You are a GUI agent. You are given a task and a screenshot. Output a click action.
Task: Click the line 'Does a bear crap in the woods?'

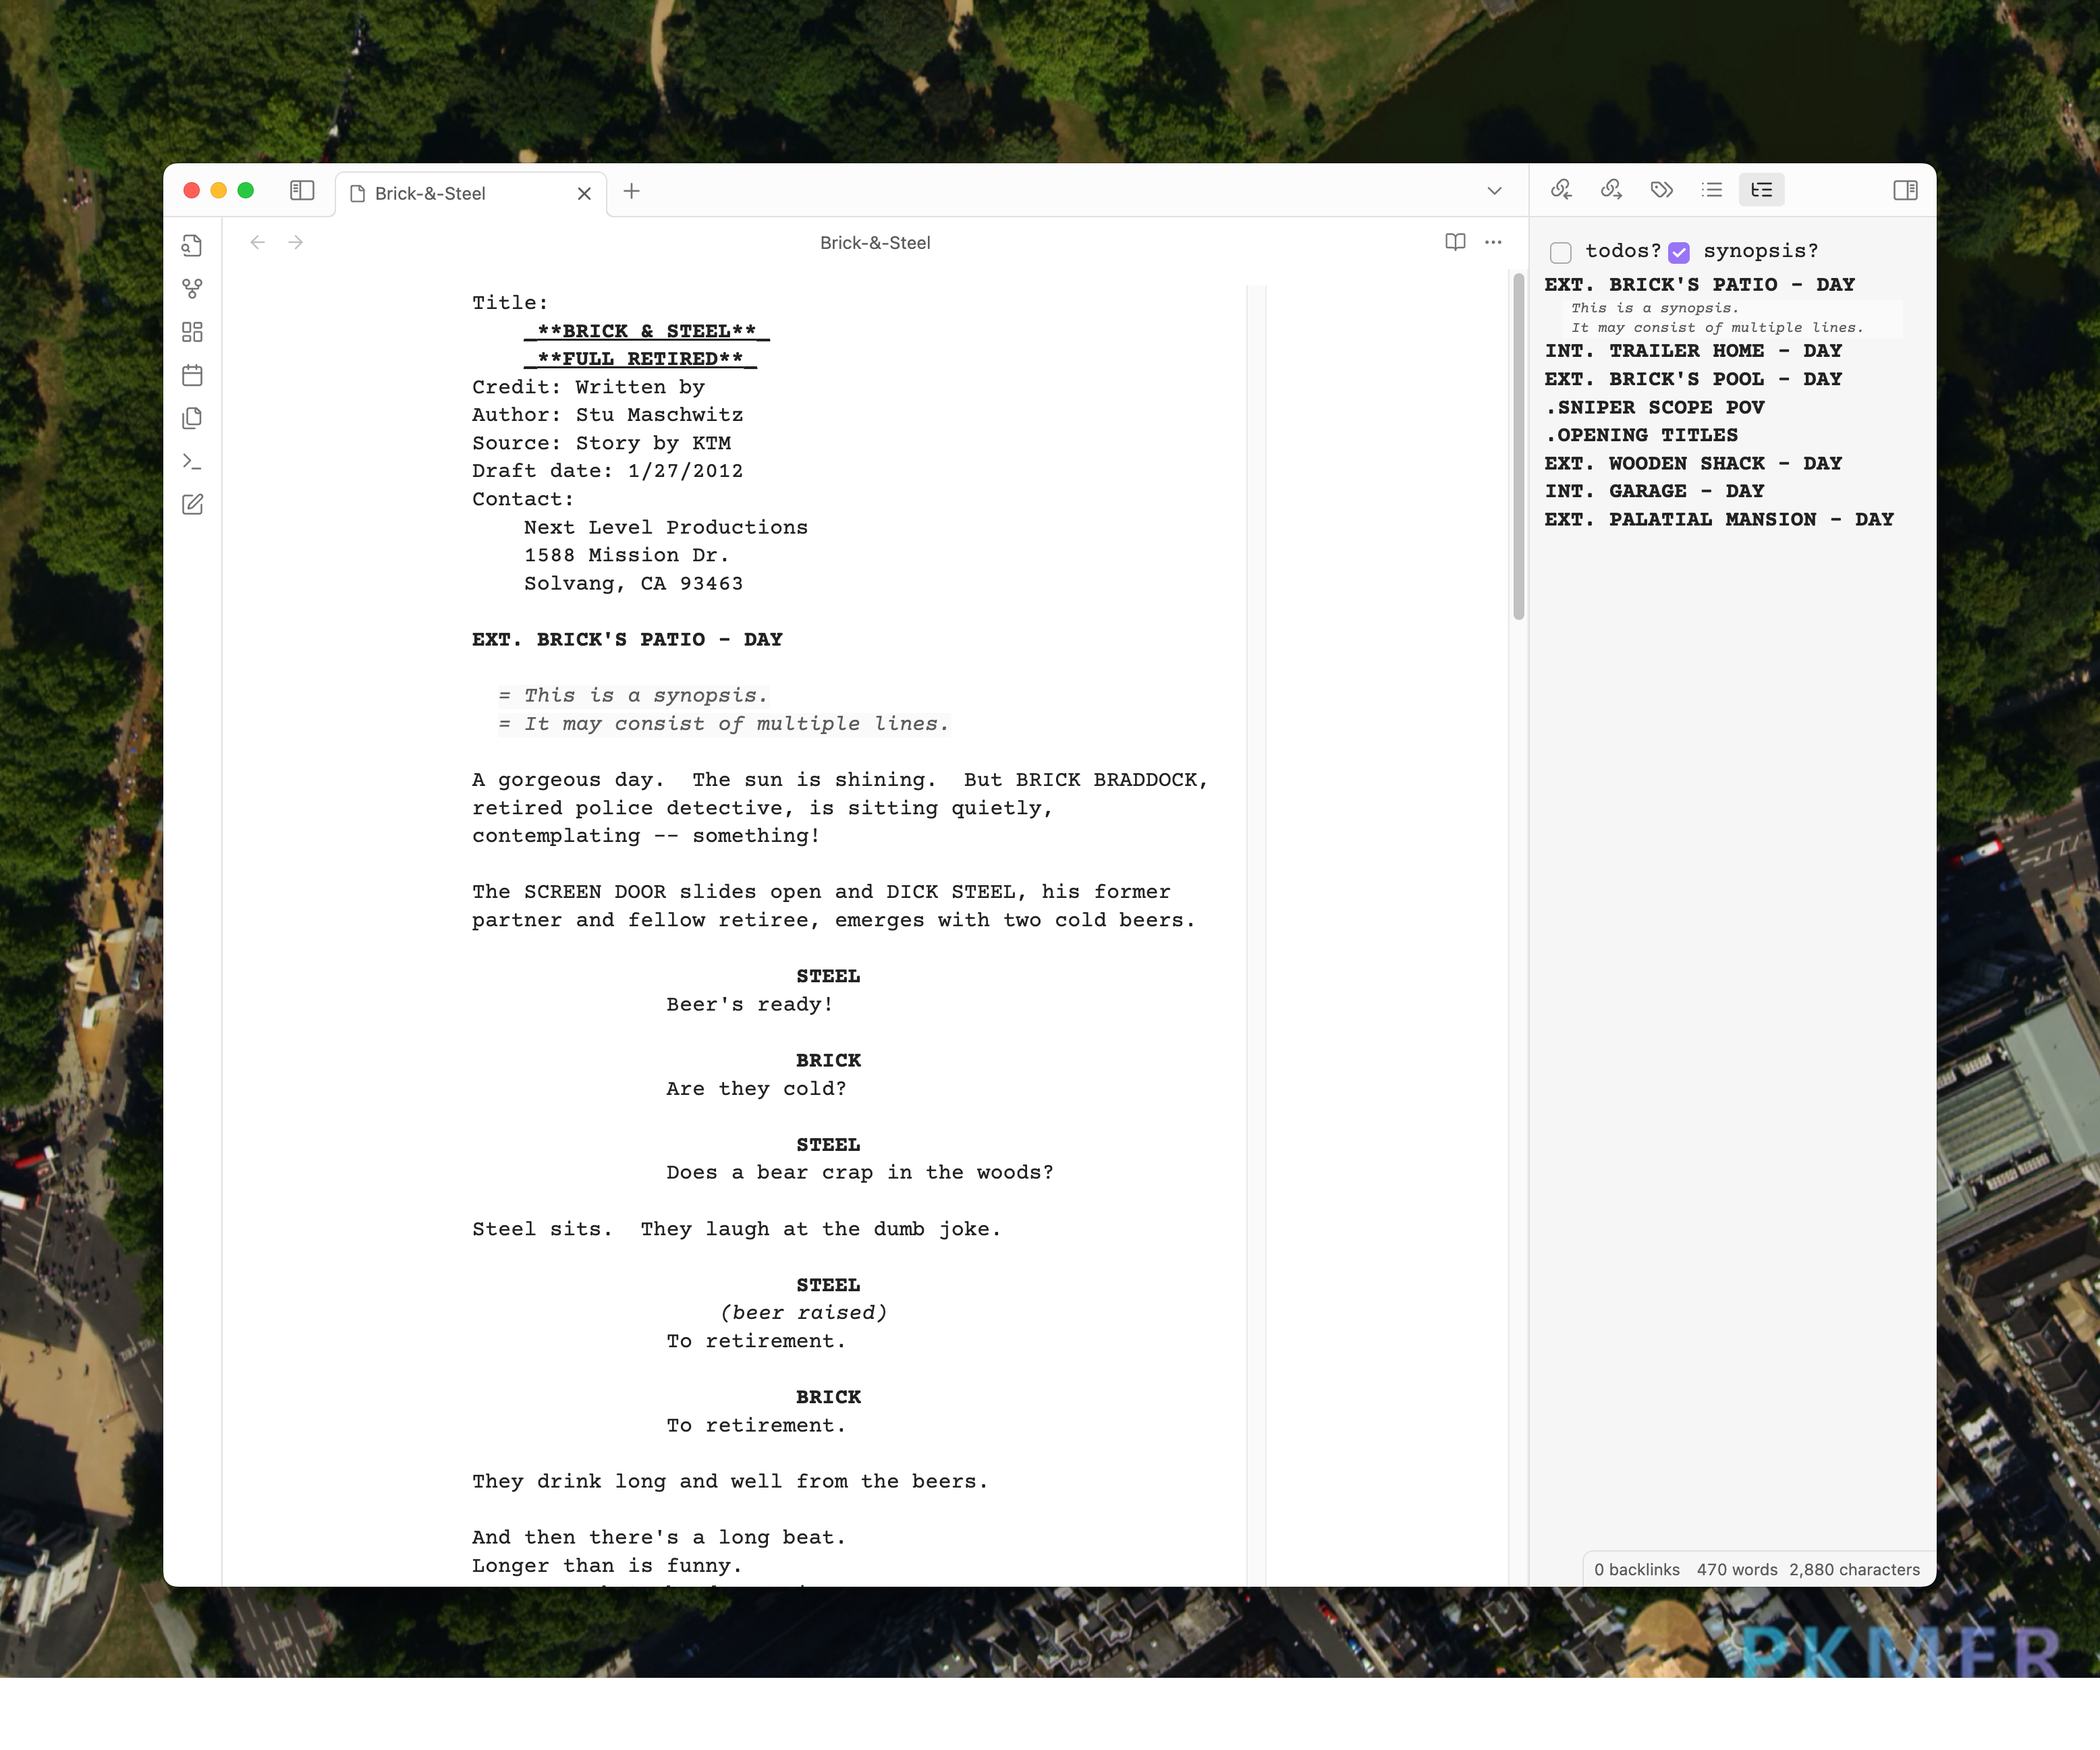(x=860, y=1172)
